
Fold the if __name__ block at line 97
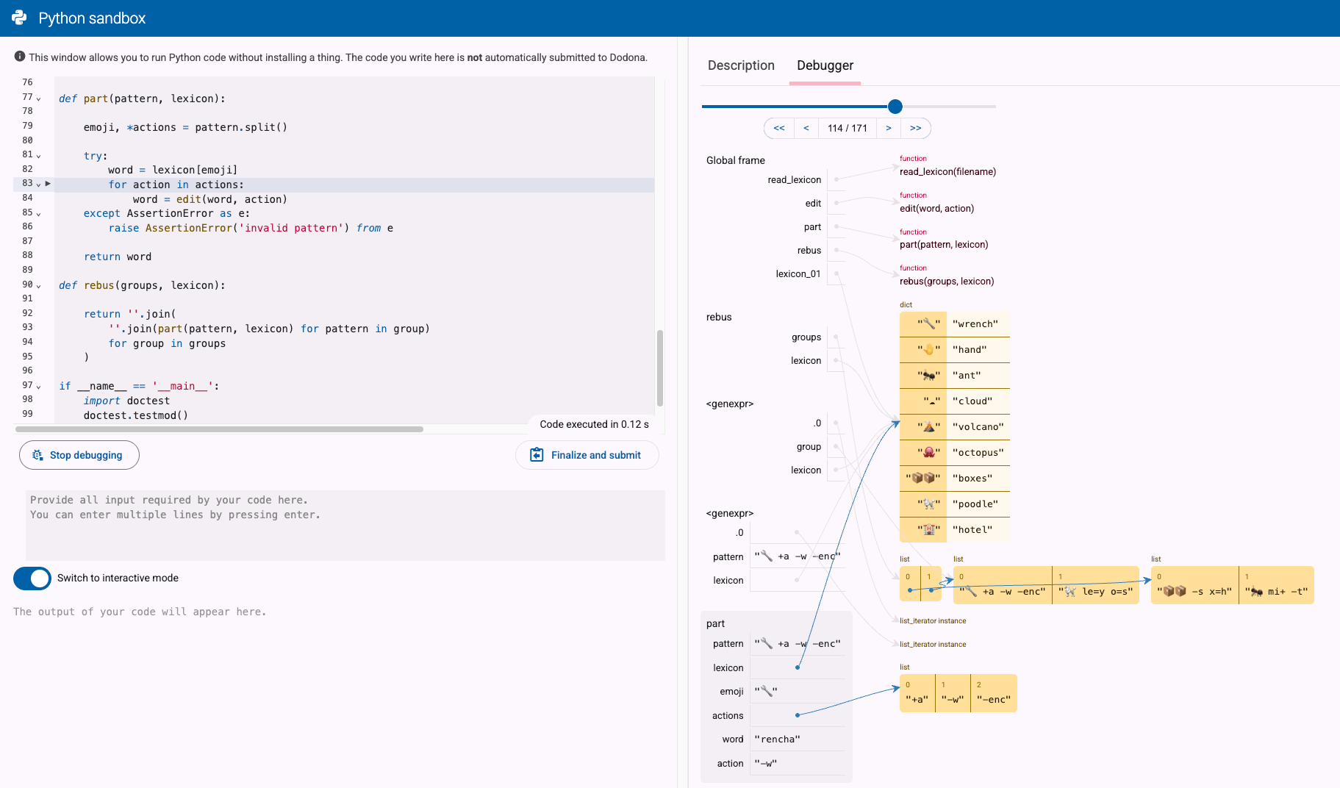pos(39,386)
